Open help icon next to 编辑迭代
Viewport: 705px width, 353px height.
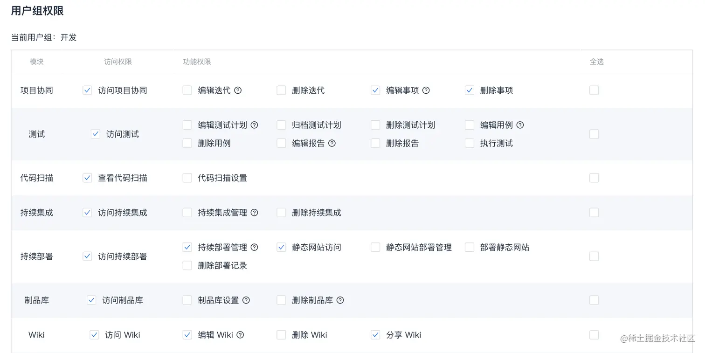click(x=238, y=90)
